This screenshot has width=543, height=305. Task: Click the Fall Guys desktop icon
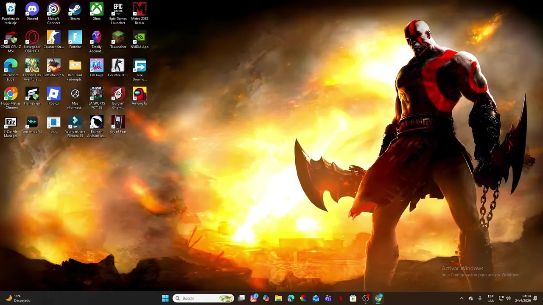pyautogui.click(x=97, y=69)
